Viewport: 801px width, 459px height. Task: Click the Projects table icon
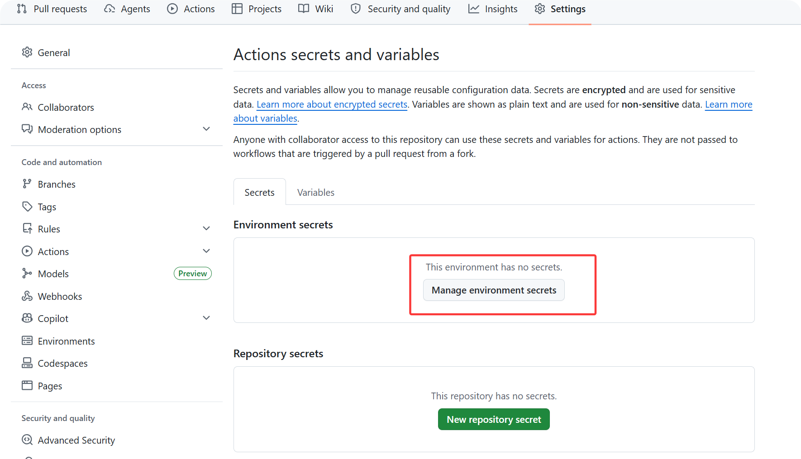point(237,9)
